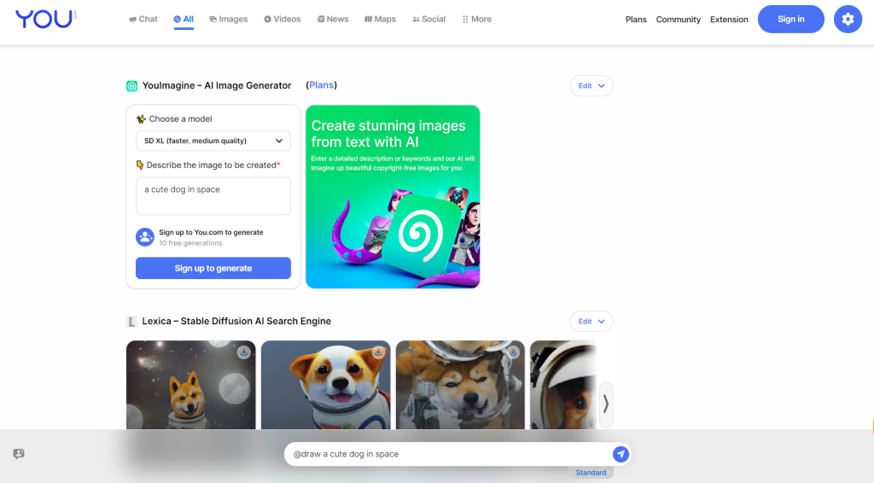Screen dimensions: 874x483
Task: Submit query with the send arrow icon
Action: click(x=621, y=454)
